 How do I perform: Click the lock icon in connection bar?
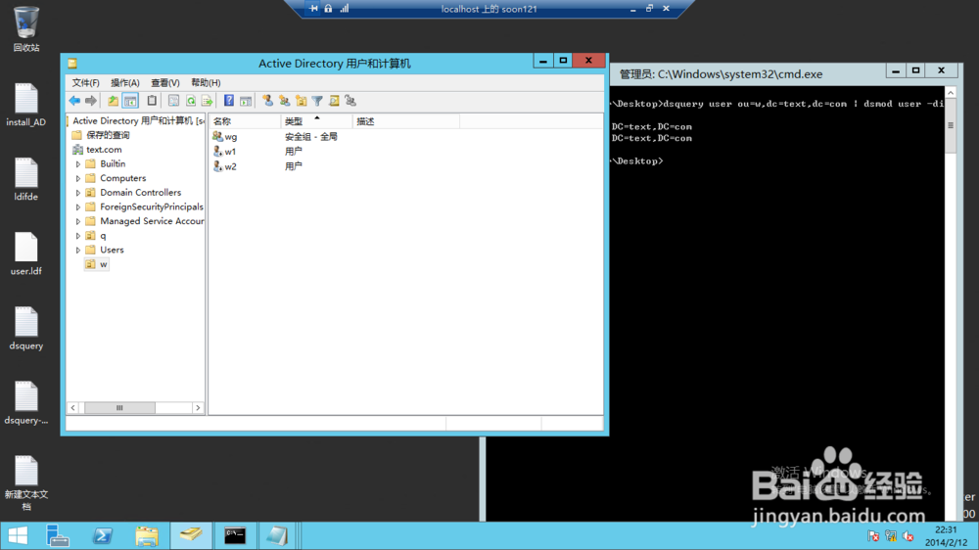click(328, 9)
